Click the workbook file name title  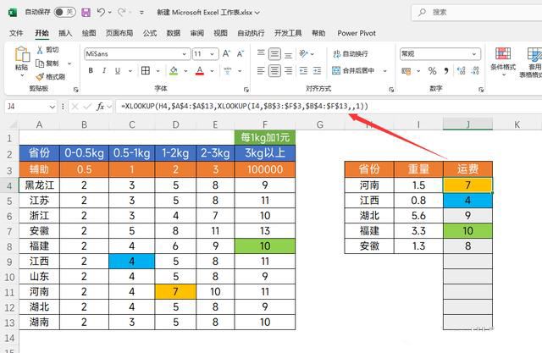tap(206, 13)
